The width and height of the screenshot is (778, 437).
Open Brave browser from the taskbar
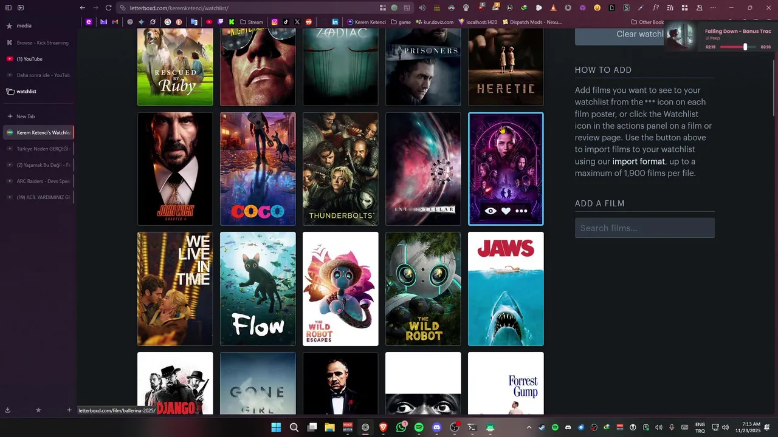point(383,427)
